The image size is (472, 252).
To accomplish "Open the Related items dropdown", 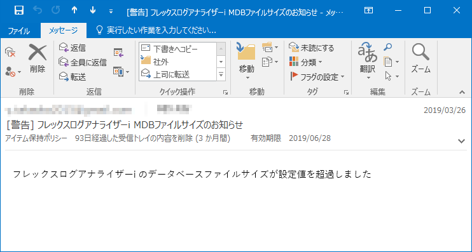I will (391, 62).
